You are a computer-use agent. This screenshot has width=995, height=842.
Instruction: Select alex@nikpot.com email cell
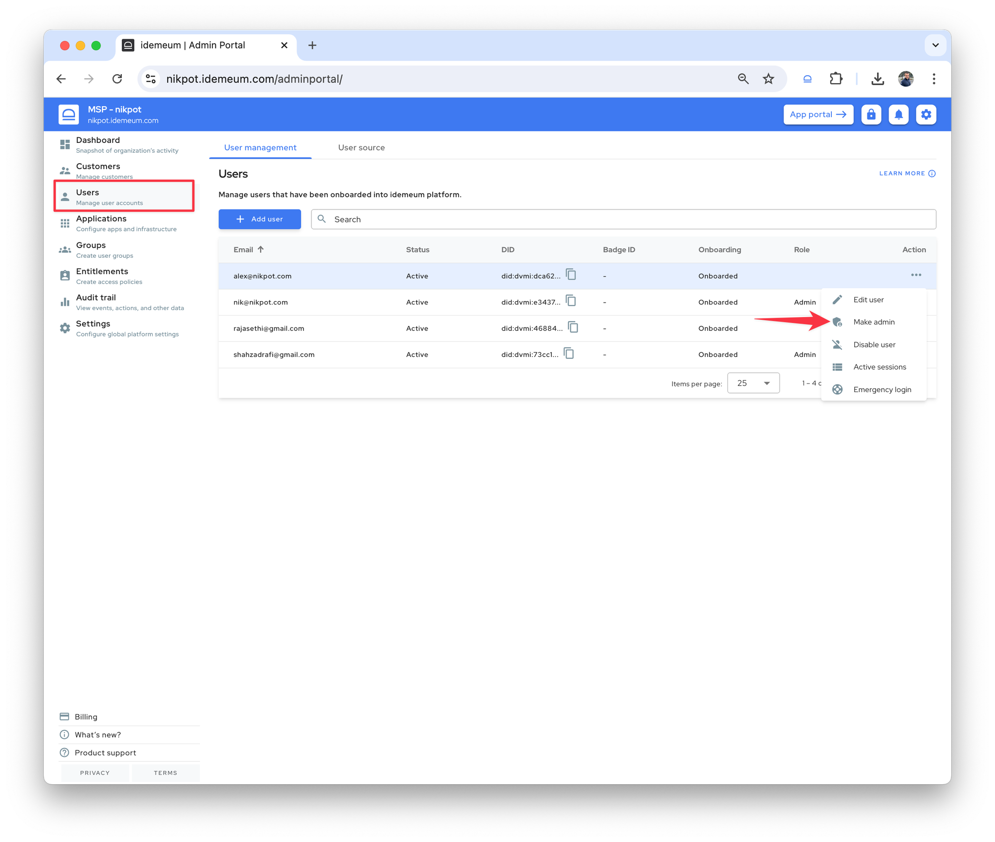pyautogui.click(x=262, y=276)
